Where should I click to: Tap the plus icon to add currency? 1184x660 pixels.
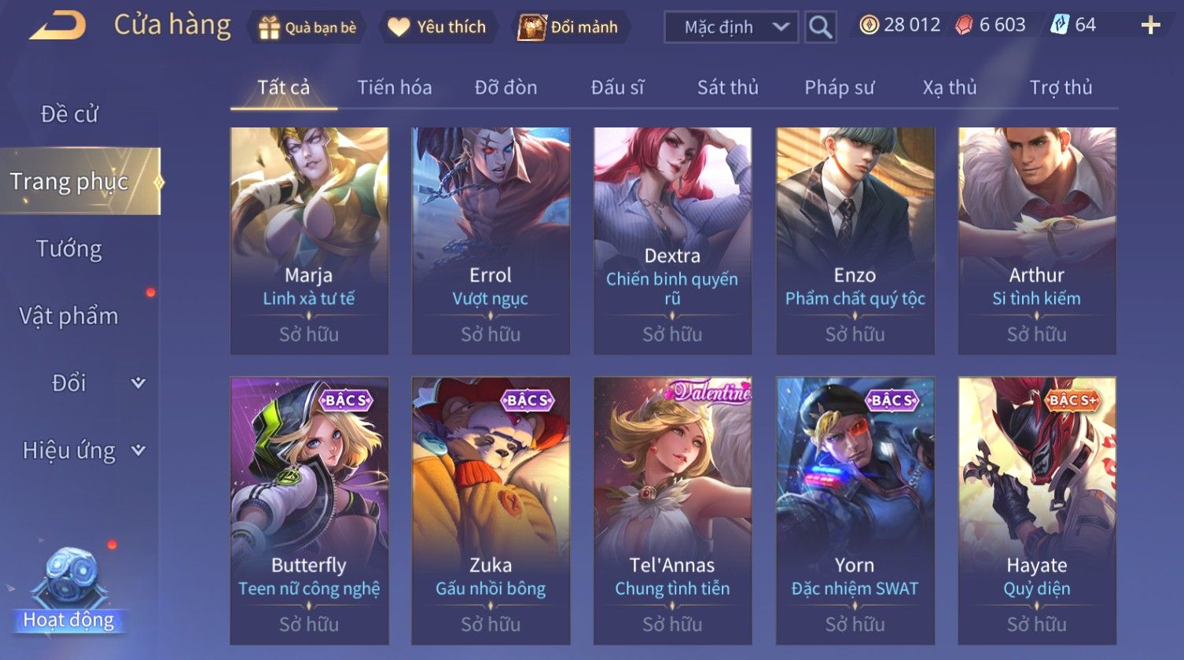[x=1150, y=26]
